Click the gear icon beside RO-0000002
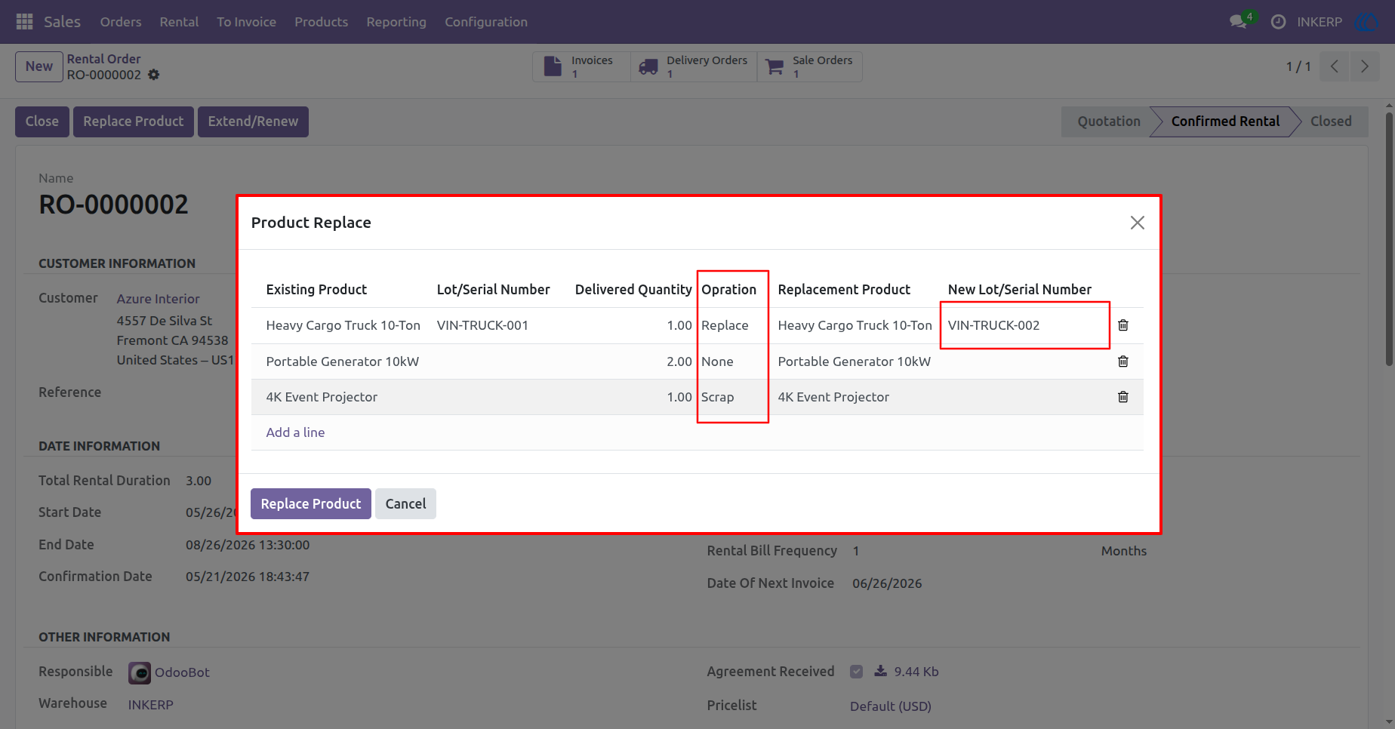The image size is (1395, 729). point(154,75)
